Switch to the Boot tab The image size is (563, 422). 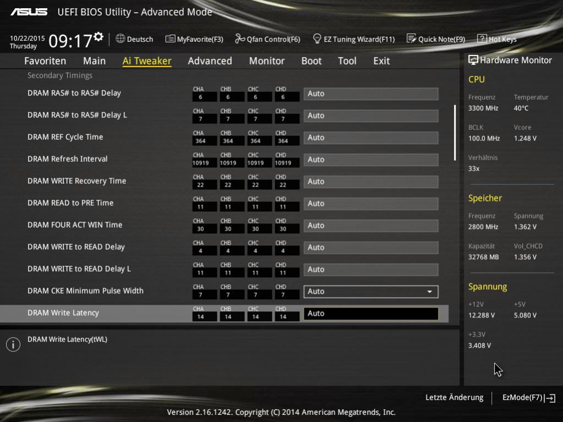click(x=311, y=61)
